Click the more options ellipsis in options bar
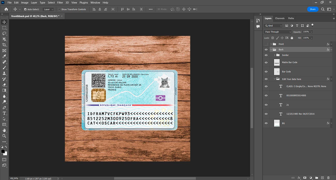336x180 pixels. point(151,9)
